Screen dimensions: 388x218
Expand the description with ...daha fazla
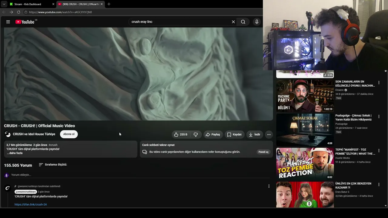click(x=15, y=153)
